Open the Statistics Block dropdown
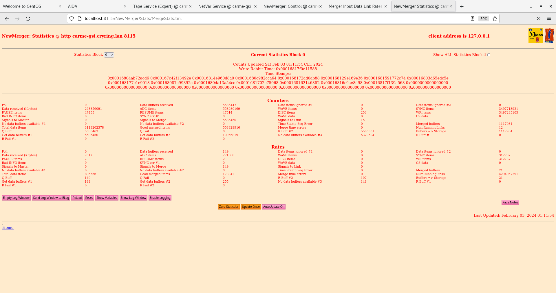556x293 pixels. 109,55
